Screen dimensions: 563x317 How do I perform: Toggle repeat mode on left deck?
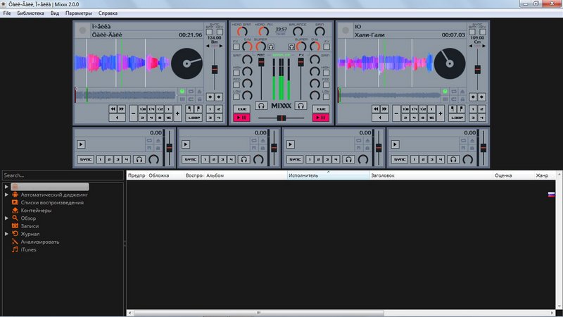[x=191, y=92]
